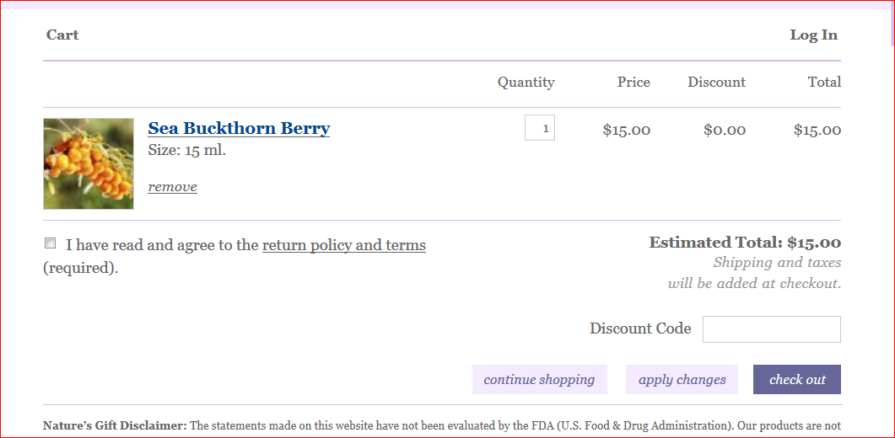
Task: Click the Total column header
Action: (x=824, y=83)
